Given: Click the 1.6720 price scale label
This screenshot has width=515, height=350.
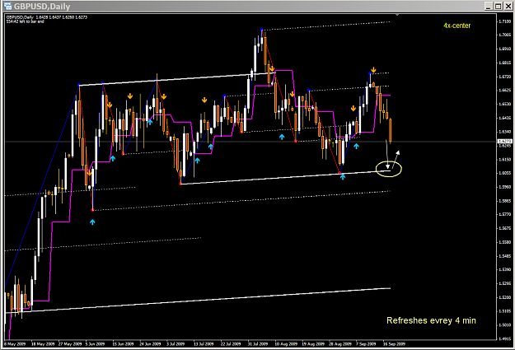Looking at the screenshot, I should (x=505, y=77).
